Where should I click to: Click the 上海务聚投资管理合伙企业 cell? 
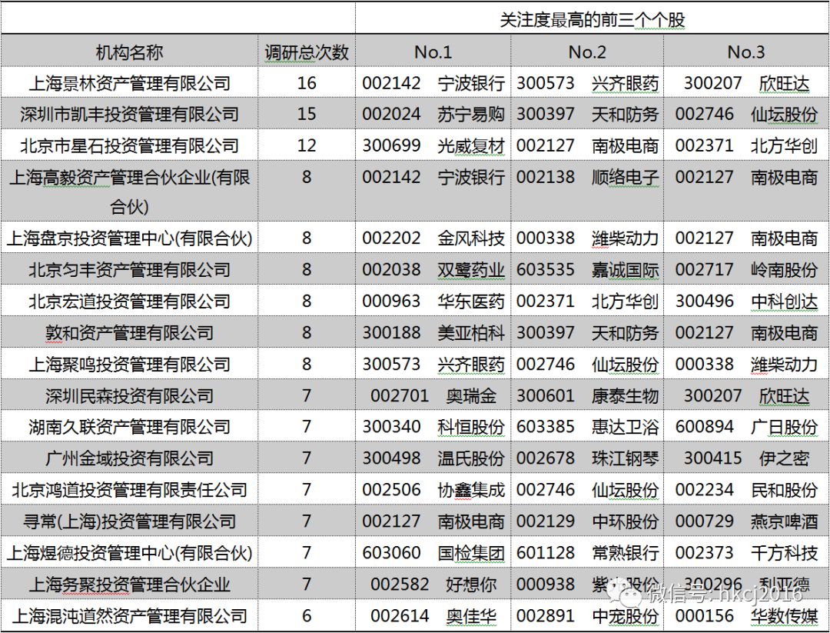[129, 584]
